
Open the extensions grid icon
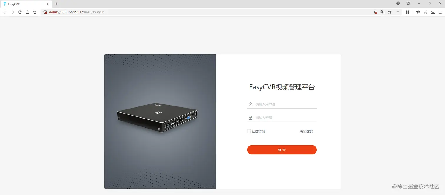tap(408, 12)
